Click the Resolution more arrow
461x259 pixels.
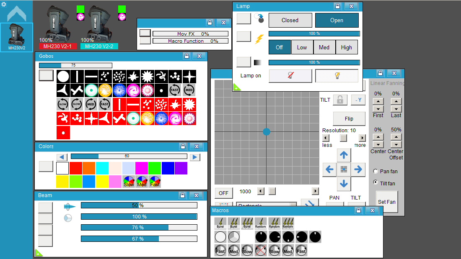point(362,138)
